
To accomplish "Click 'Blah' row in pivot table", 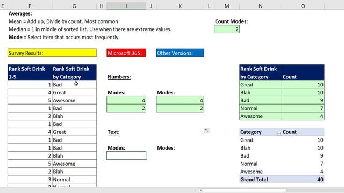I will point(282,148).
